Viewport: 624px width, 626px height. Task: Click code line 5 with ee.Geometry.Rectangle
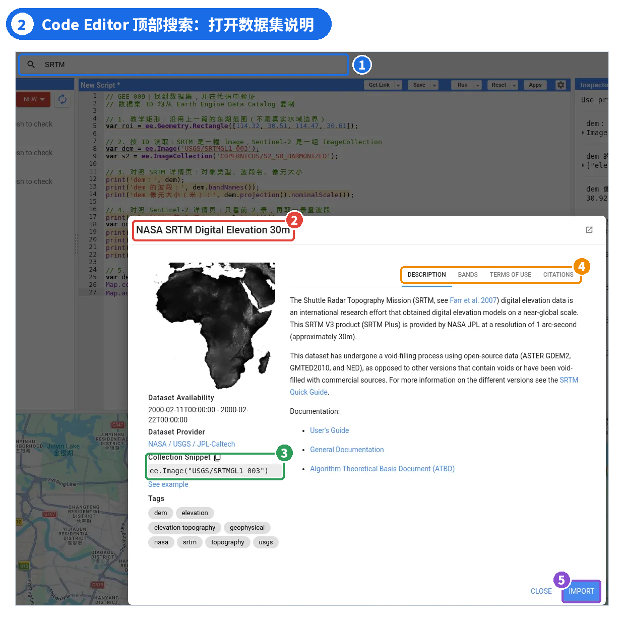click(x=232, y=126)
